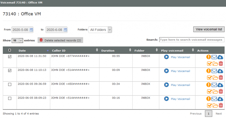The width and height of the screenshot is (226, 118).
Task: Click the open folder icon for the 11:10:13 voicemail
Action: (x=215, y=78)
